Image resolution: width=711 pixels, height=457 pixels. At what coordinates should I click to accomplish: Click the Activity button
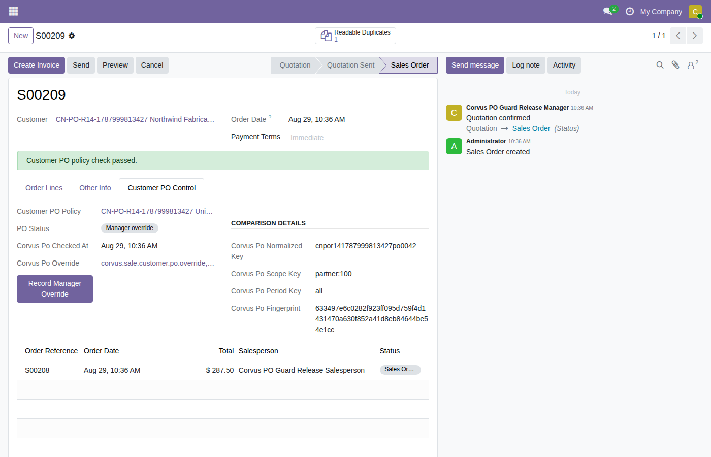(564, 65)
